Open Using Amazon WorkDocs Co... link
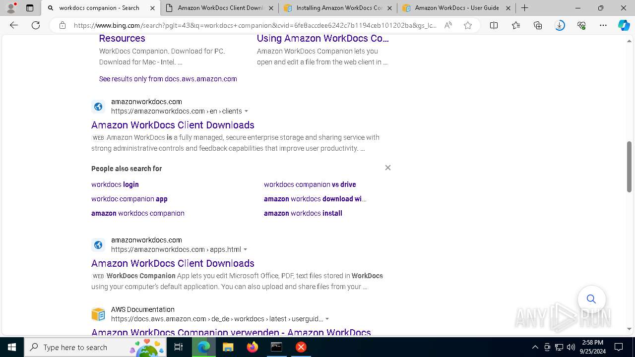 point(323,38)
